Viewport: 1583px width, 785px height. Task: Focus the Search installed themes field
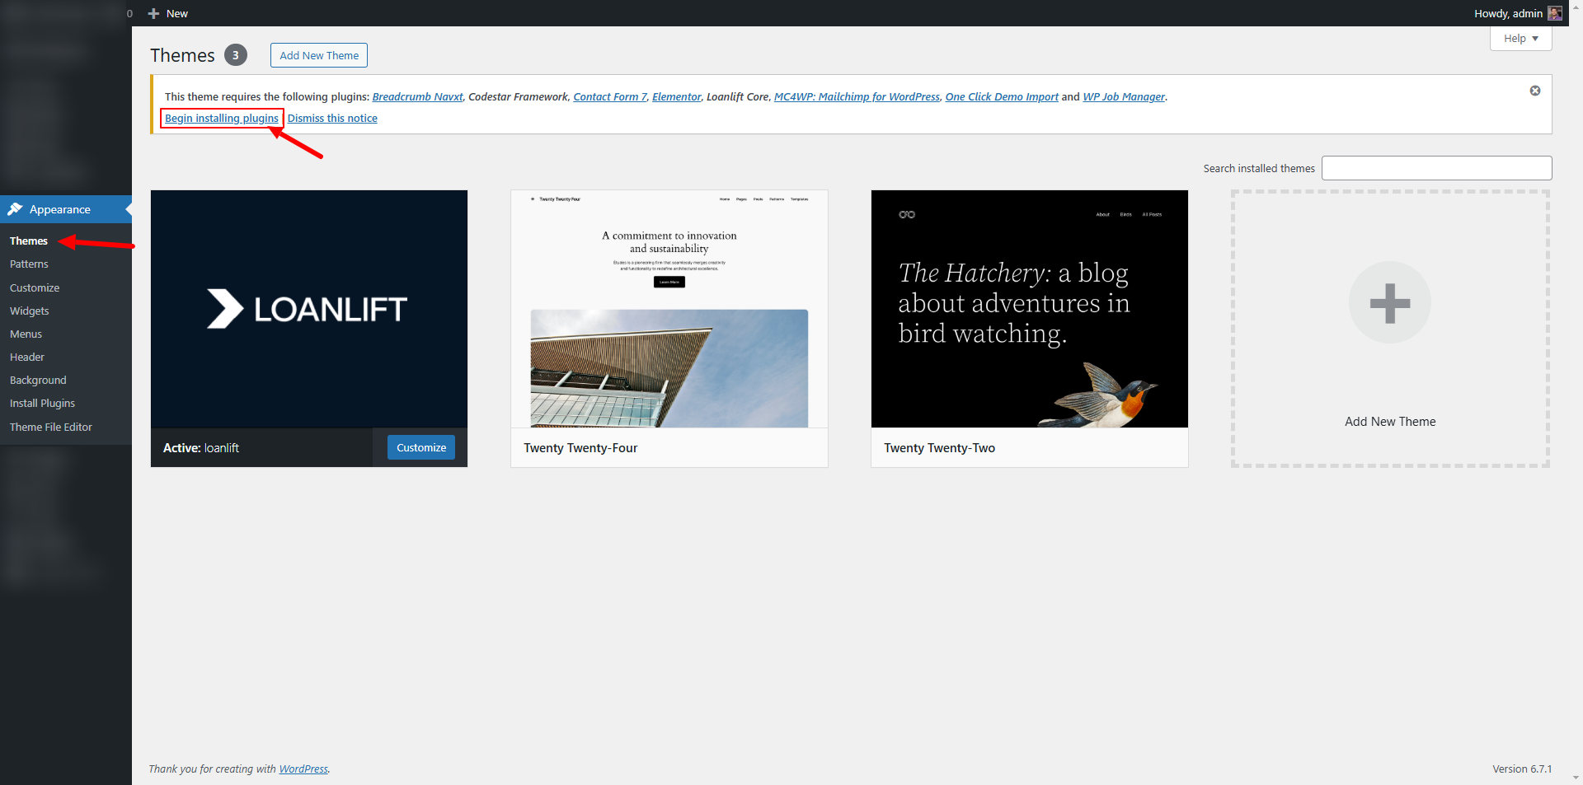pyautogui.click(x=1436, y=168)
